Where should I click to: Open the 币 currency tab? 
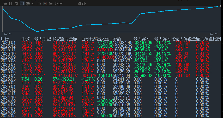click(x=39, y=4)
